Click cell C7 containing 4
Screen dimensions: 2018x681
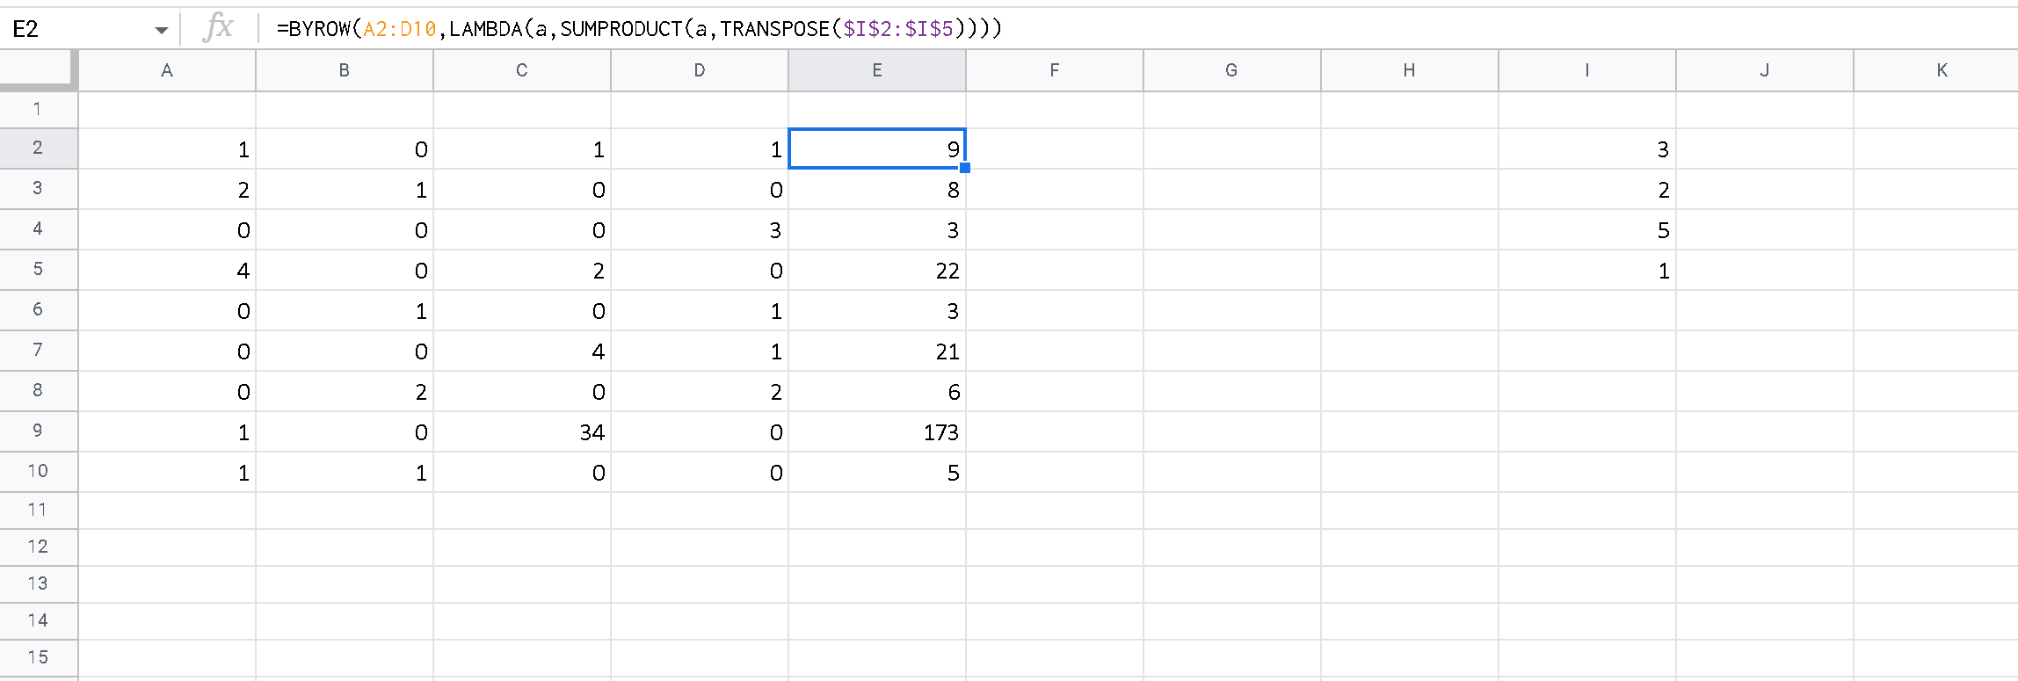[522, 351]
